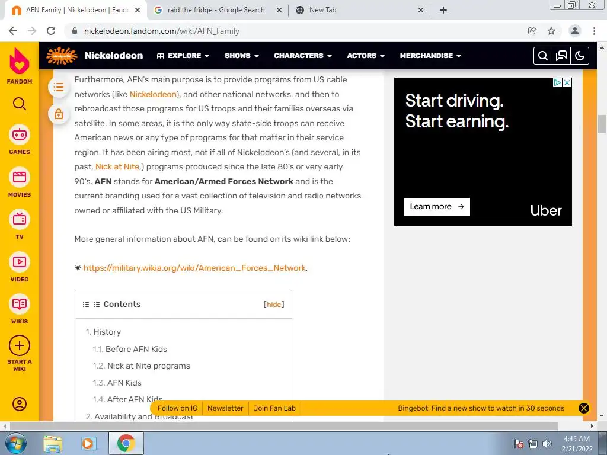
Task: Open a new browser tab
Action: point(443,11)
